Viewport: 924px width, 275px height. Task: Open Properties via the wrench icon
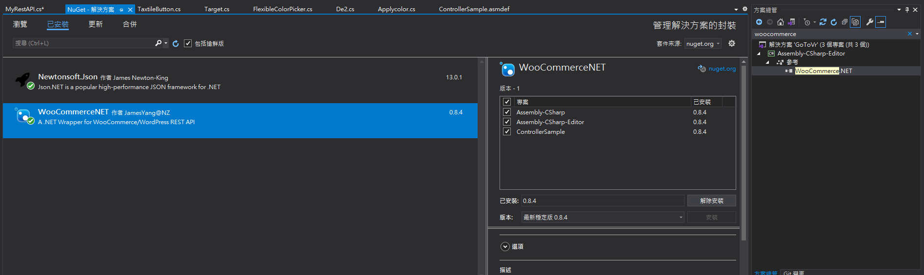pyautogui.click(x=869, y=22)
